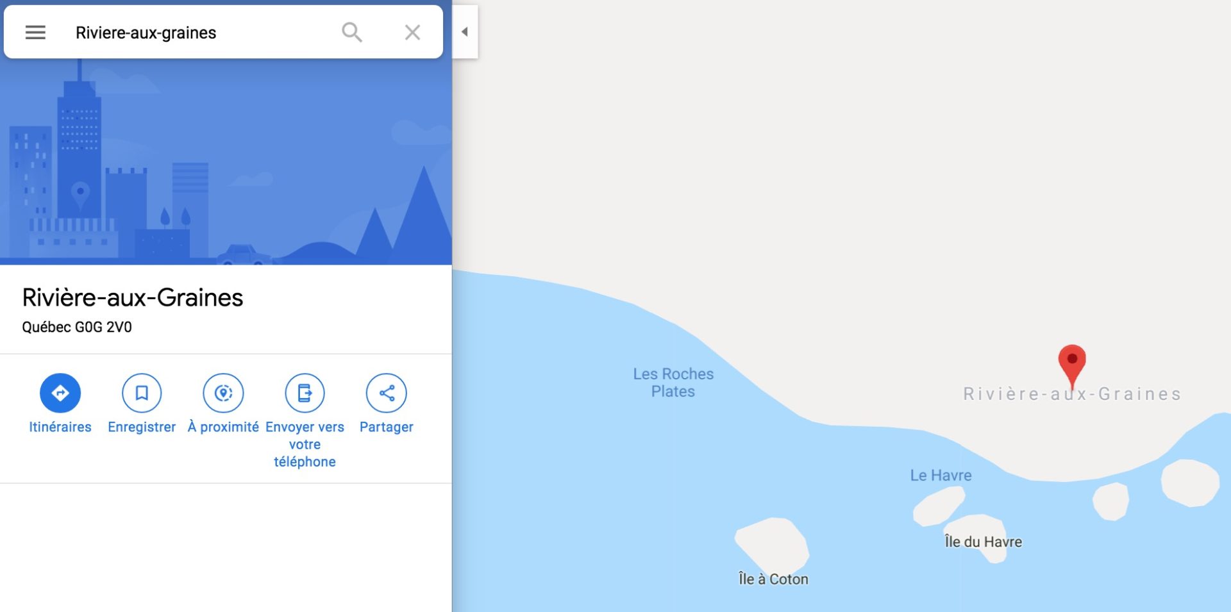Click the send to phone icon

click(305, 393)
